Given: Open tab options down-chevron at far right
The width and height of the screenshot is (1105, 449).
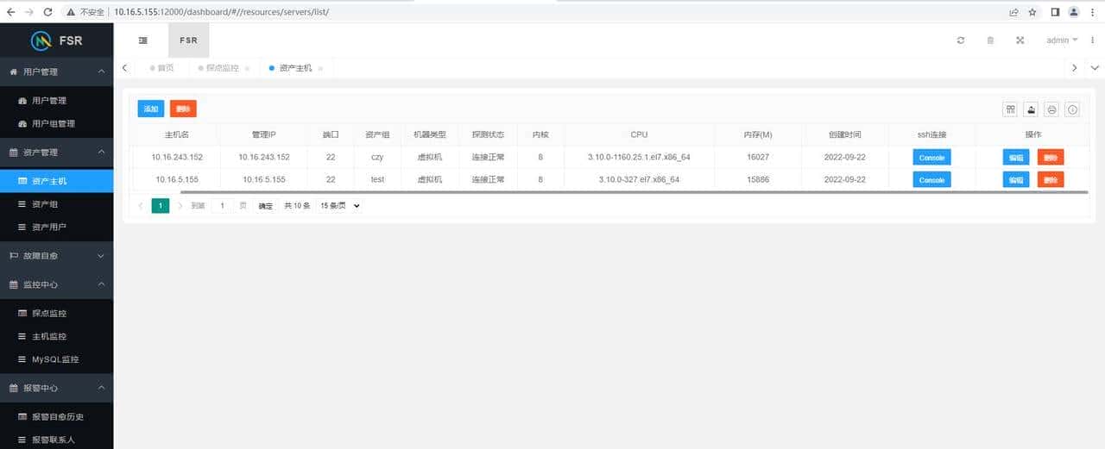Looking at the screenshot, I should [1095, 68].
